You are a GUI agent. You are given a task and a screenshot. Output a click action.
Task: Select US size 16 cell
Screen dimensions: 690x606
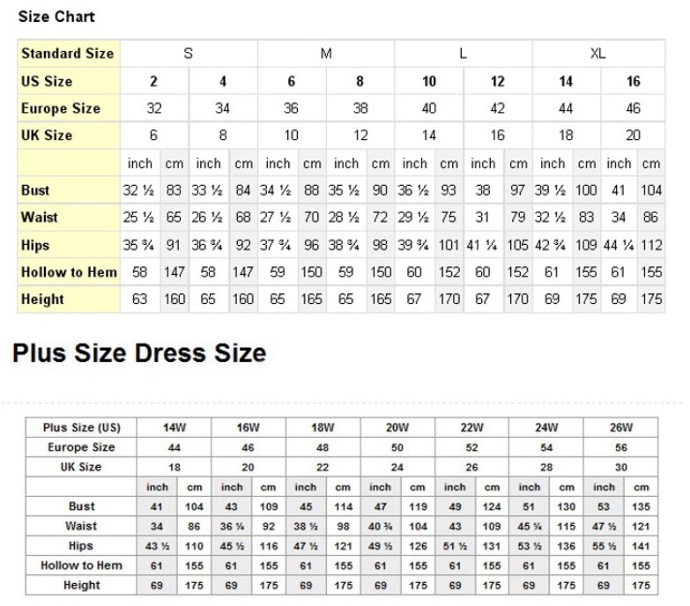633,81
